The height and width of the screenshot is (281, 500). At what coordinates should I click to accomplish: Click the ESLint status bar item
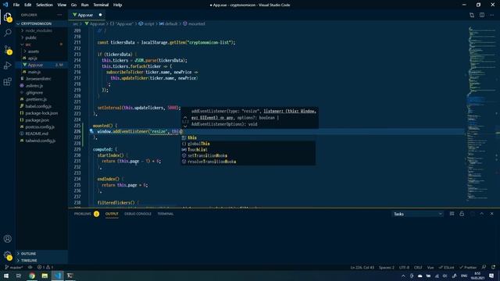point(446,267)
